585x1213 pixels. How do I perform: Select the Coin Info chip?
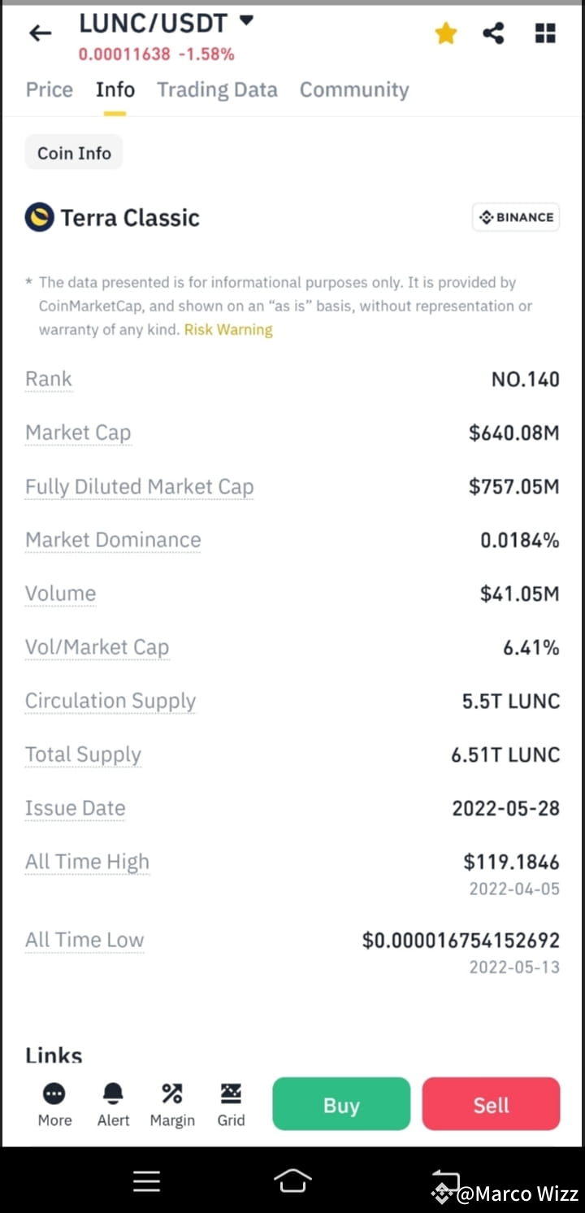[x=74, y=153]
